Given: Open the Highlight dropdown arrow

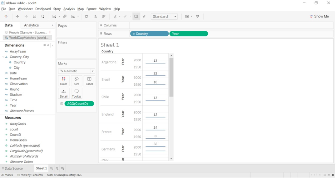Looking at the screenshot, I should point(120,17).
